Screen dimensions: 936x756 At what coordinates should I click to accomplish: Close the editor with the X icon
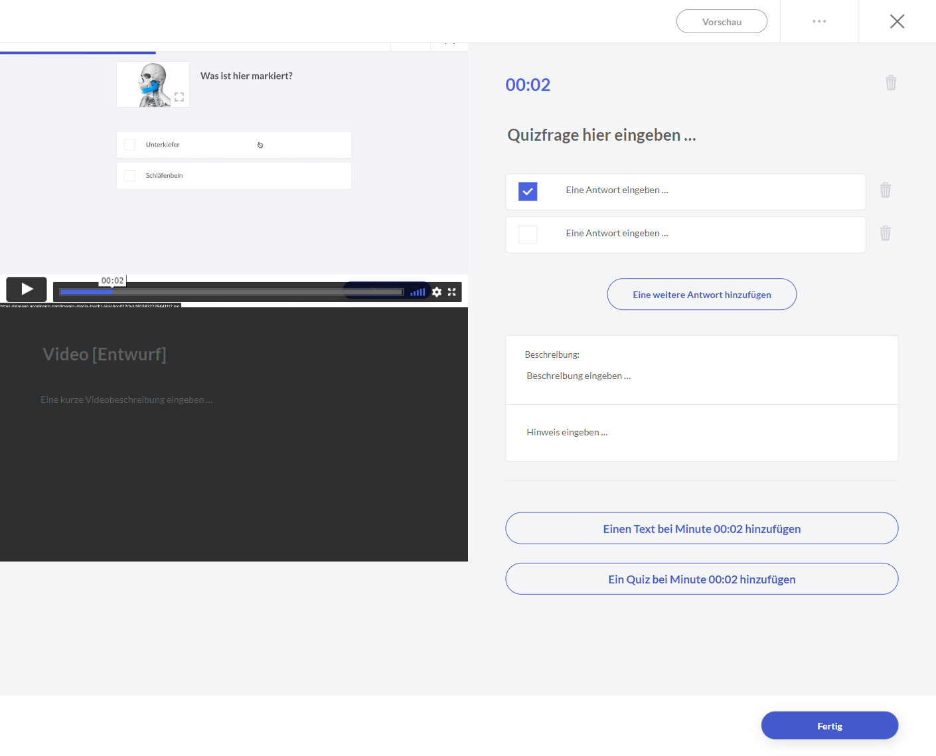(x=897, y=21)
